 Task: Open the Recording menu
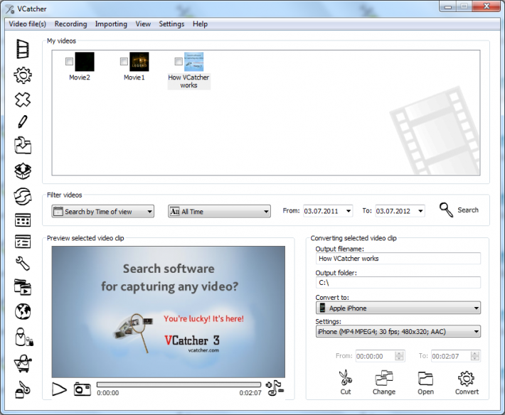[71, 24]
